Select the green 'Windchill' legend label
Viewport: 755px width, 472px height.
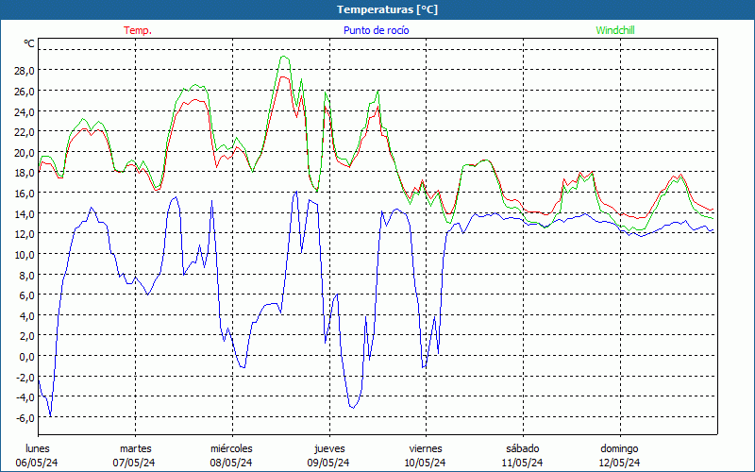[615, 30]
